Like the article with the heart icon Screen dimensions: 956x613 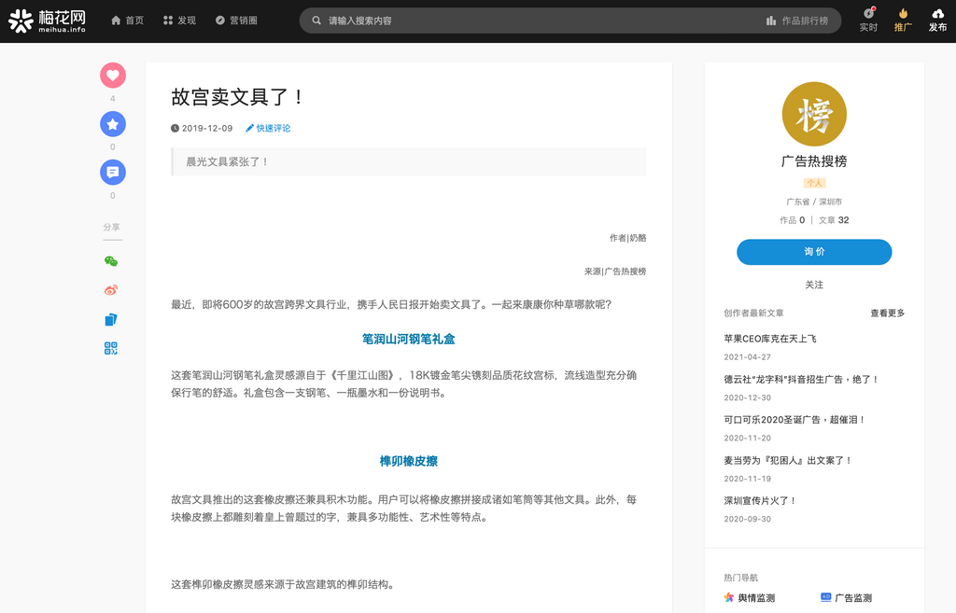pos(113,76)
